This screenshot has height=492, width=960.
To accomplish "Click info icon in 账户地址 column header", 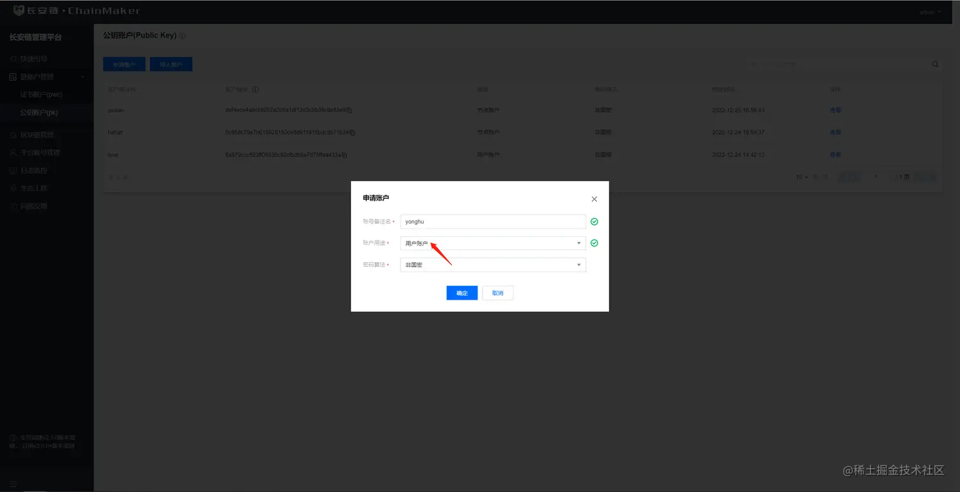I will click(x=255, y=90).
